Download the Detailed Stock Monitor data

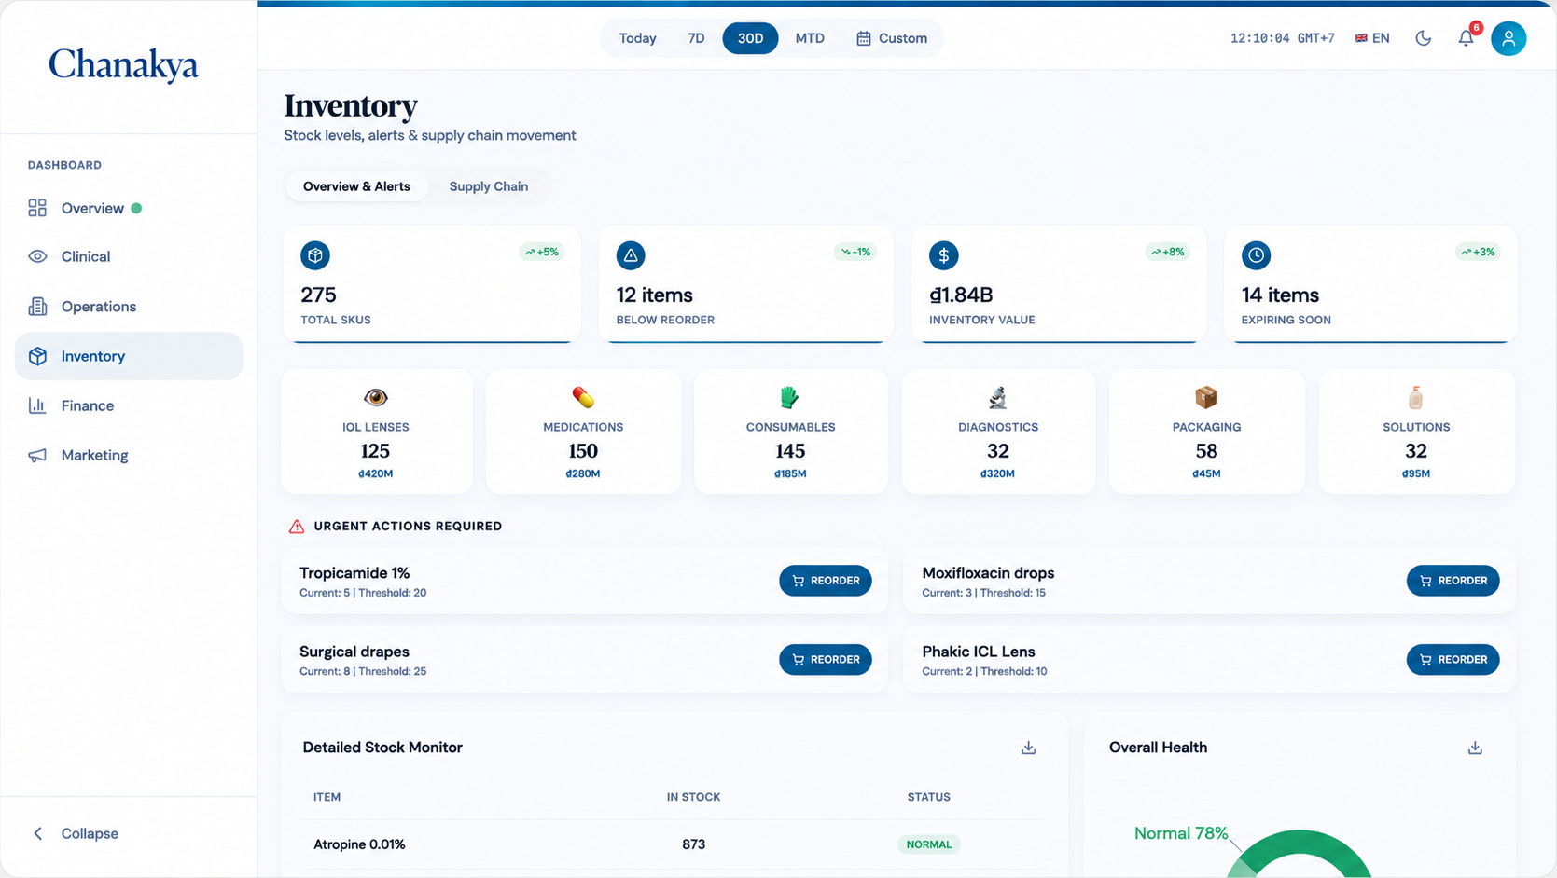click(x=1028, y=748)
